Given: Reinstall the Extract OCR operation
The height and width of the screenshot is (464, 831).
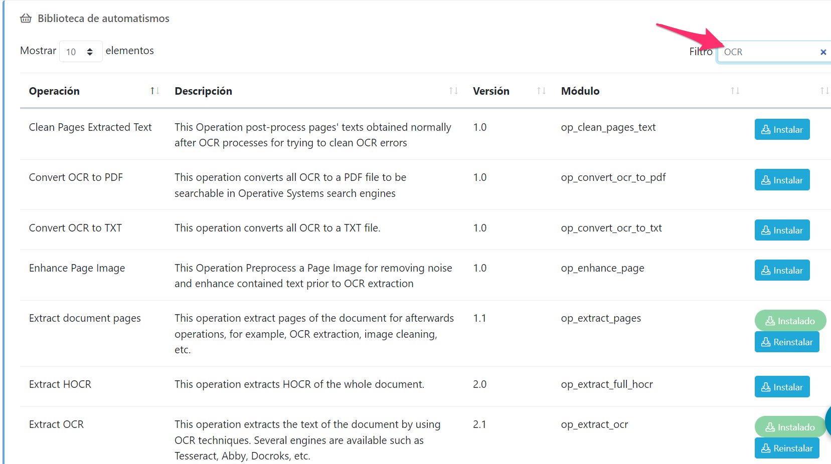Looking at the screenshot, I should [x=787, y=448].
